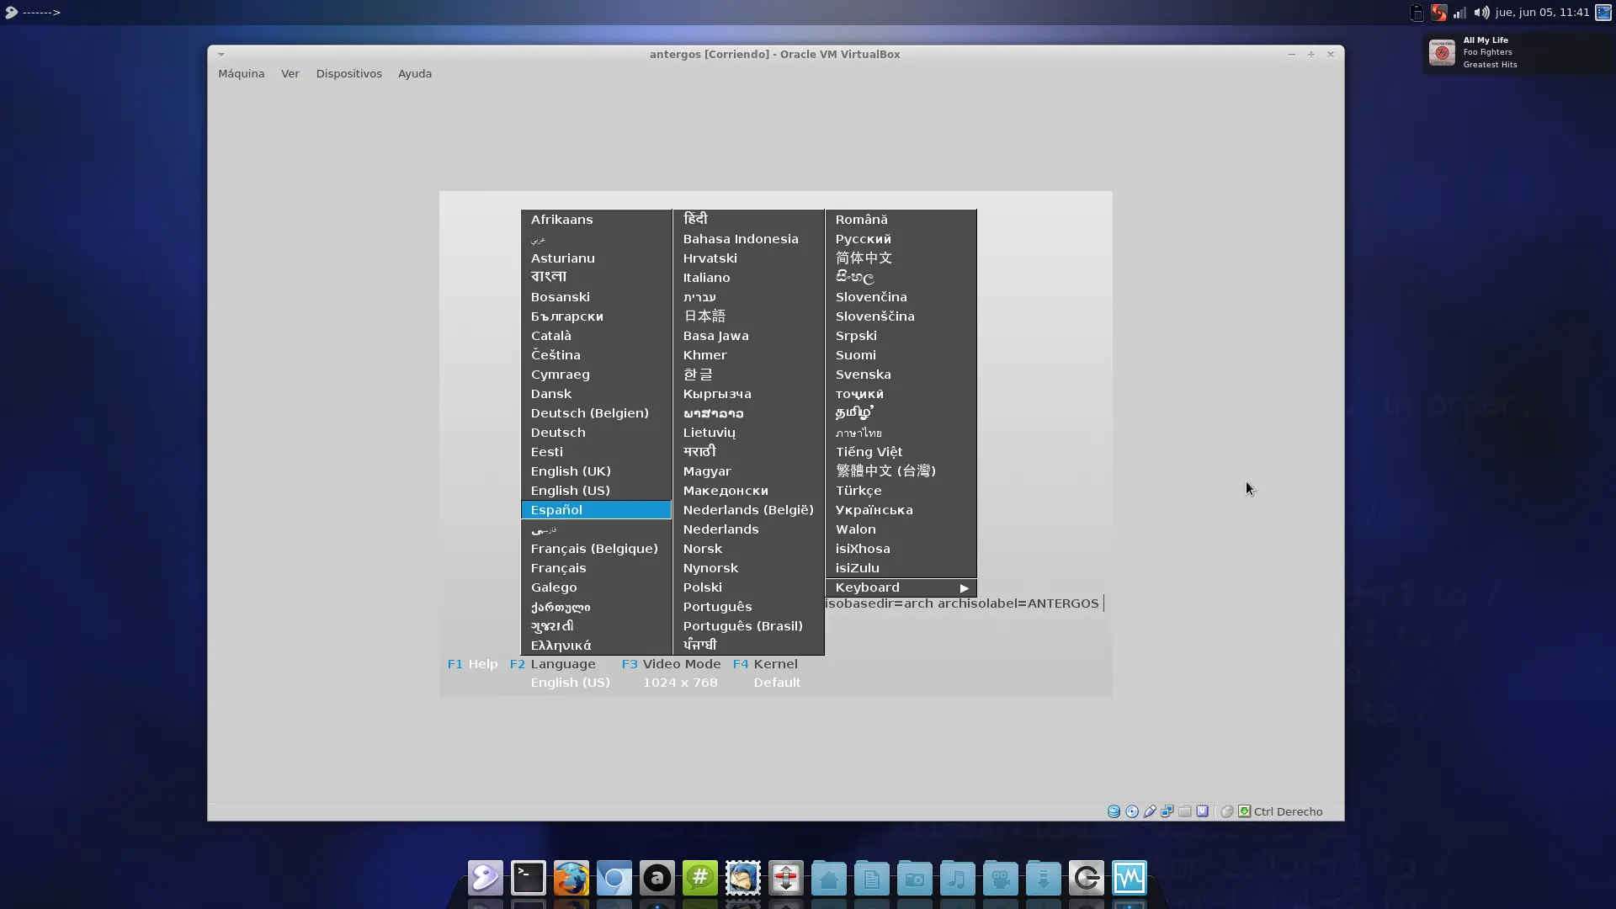Open the Ayuda menu
The width and height of the screenshot is (1616, 909).
414,73
